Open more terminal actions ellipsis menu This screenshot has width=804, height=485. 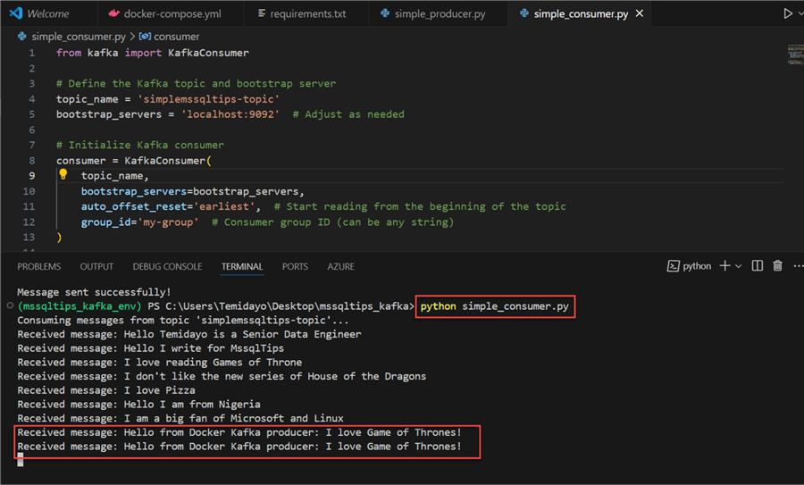point(798,266)
